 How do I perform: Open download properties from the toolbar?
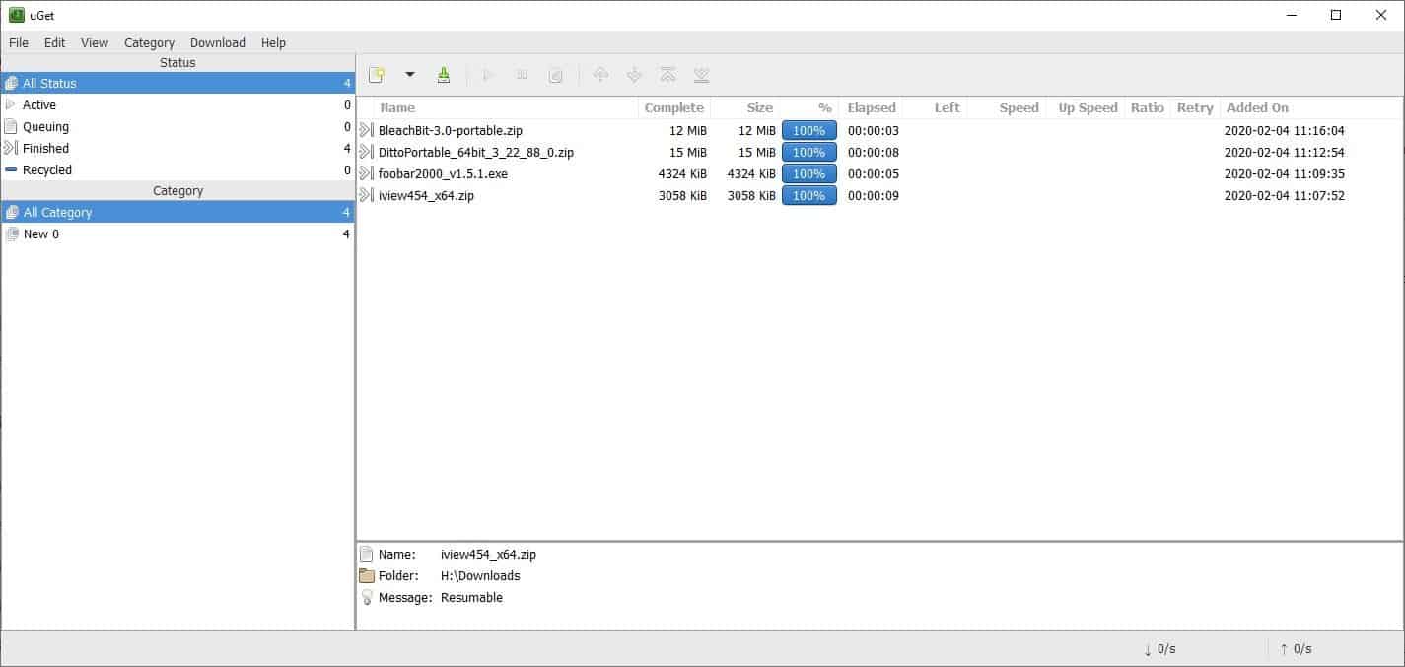click(x=555, y=74)
